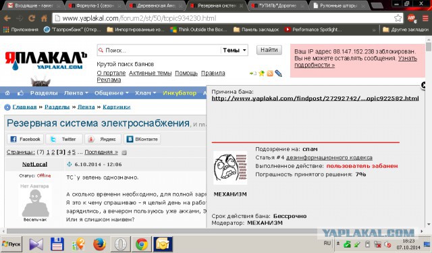Screen dimensions: 432x253
Task: Expand hidden system tray icons arrow
Action: tap(338, 244)
